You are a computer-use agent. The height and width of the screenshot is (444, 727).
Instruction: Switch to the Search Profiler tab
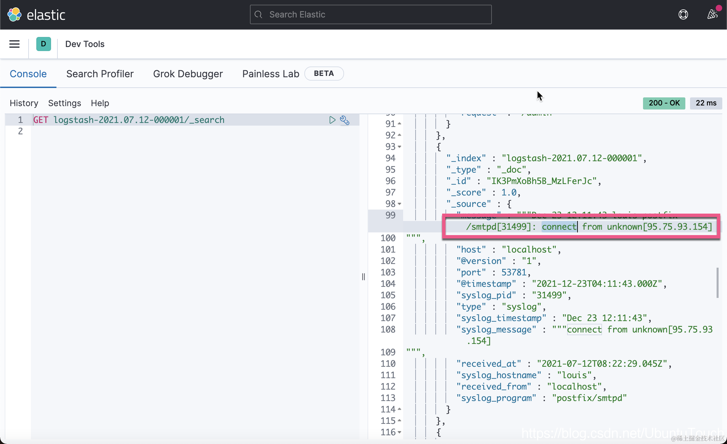click(100, 74)
